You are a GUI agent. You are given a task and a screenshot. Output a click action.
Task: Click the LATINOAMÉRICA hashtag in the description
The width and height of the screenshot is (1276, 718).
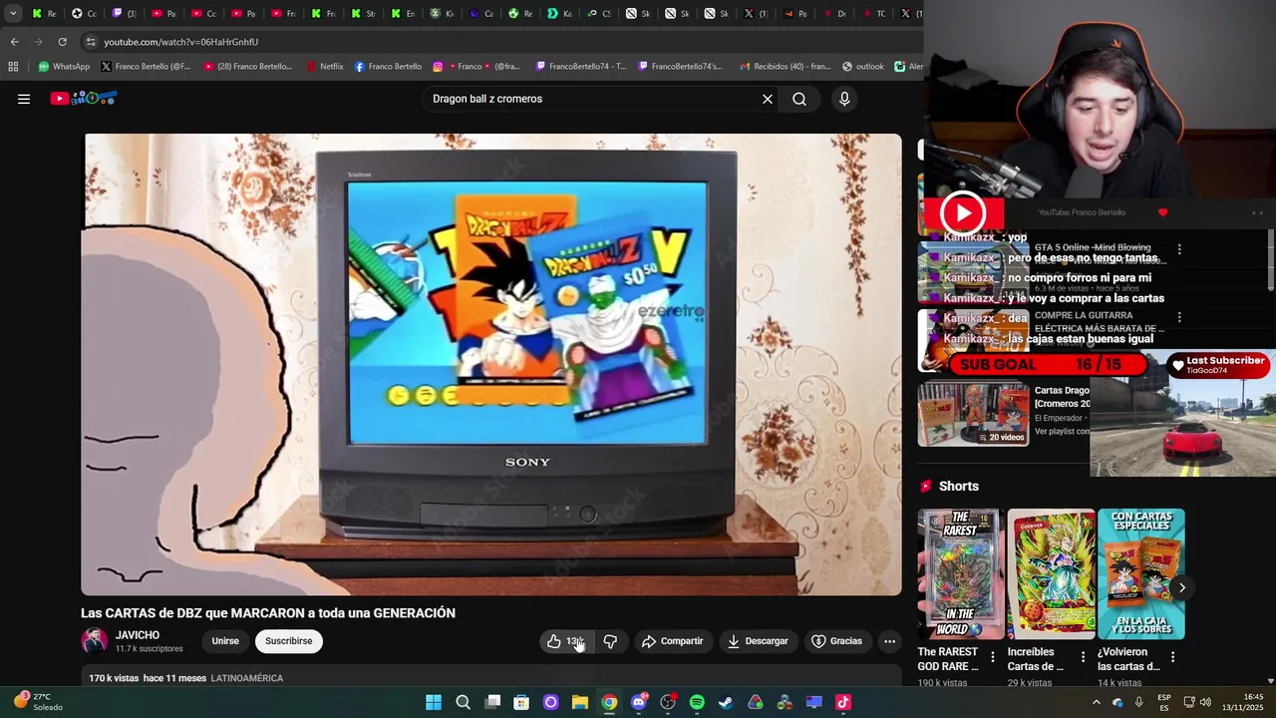pyautogui.click(x=247, y=678)
